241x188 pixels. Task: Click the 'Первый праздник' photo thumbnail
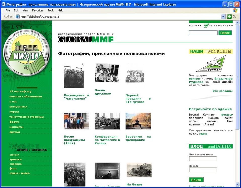pyautogui.click(x=135, y=75)
